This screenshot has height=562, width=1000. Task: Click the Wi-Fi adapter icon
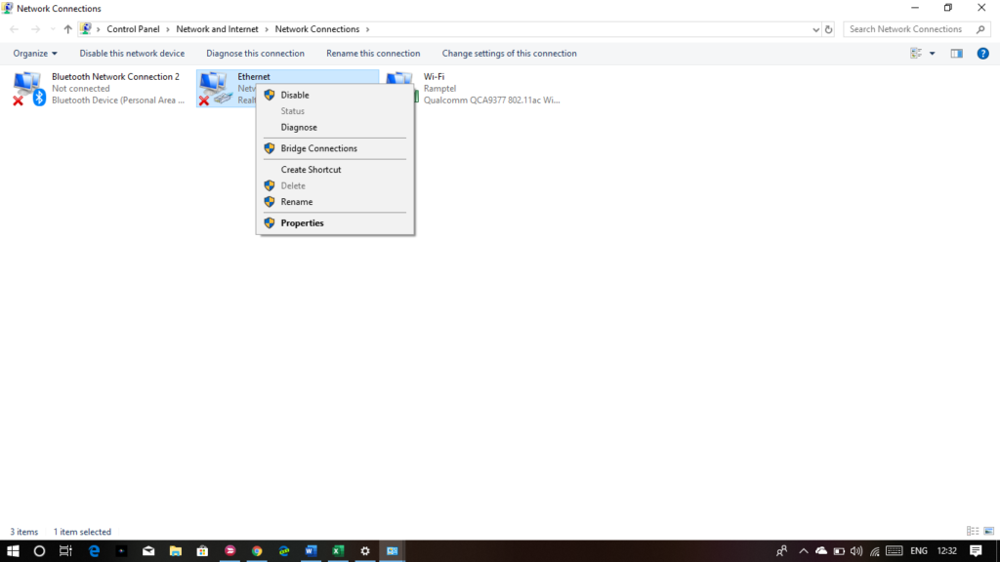tap(400, 86)
